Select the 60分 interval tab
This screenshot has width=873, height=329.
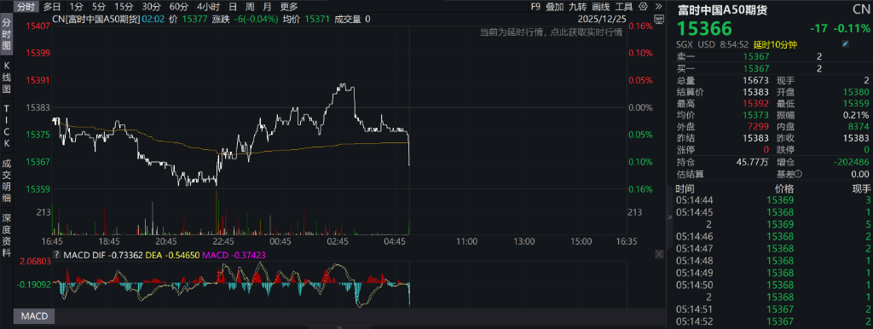click(x=178, y=7)
